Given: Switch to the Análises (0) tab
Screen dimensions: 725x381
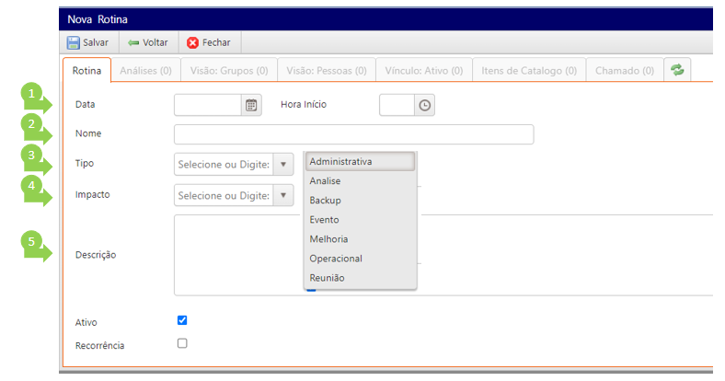Looking at the screenshot, I should pyautogui.click(x=146, y=70).
